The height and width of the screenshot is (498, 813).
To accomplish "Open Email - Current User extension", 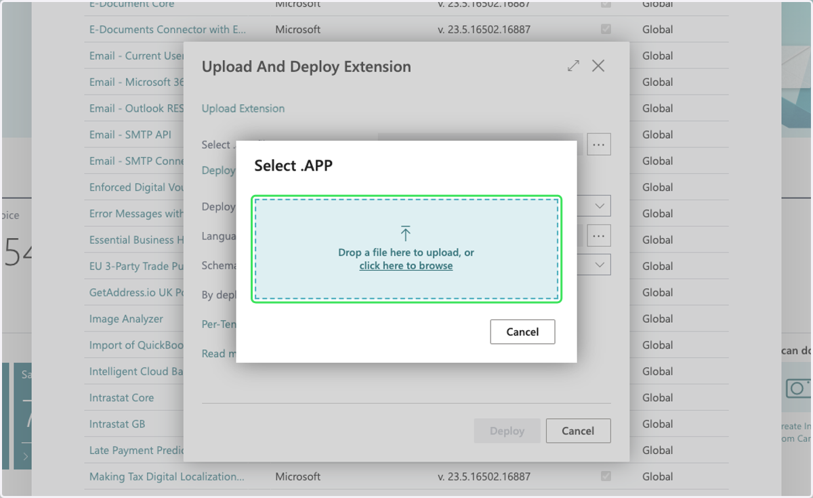I will click(x=136, y=56).
